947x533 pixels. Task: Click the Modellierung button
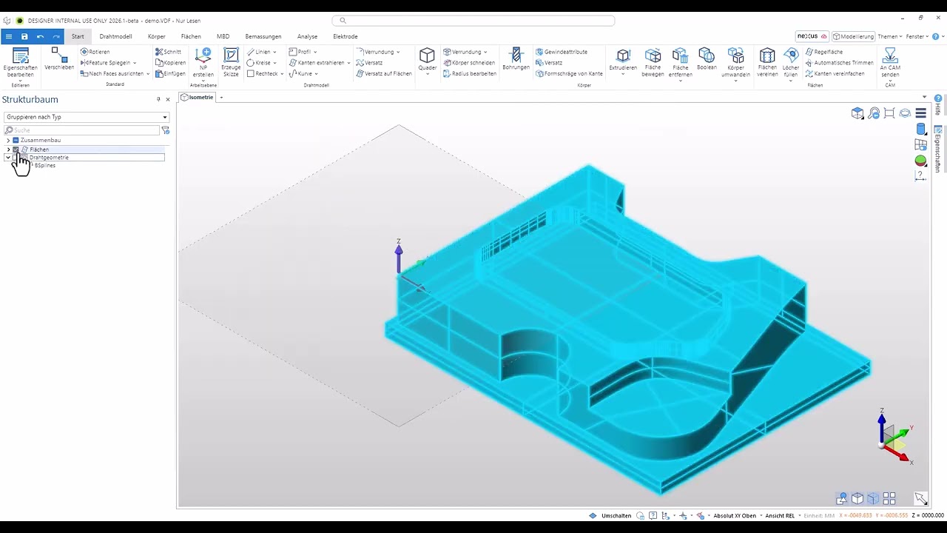point(854,36)
